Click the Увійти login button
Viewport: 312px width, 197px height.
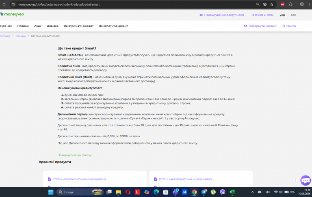point(289,26)
